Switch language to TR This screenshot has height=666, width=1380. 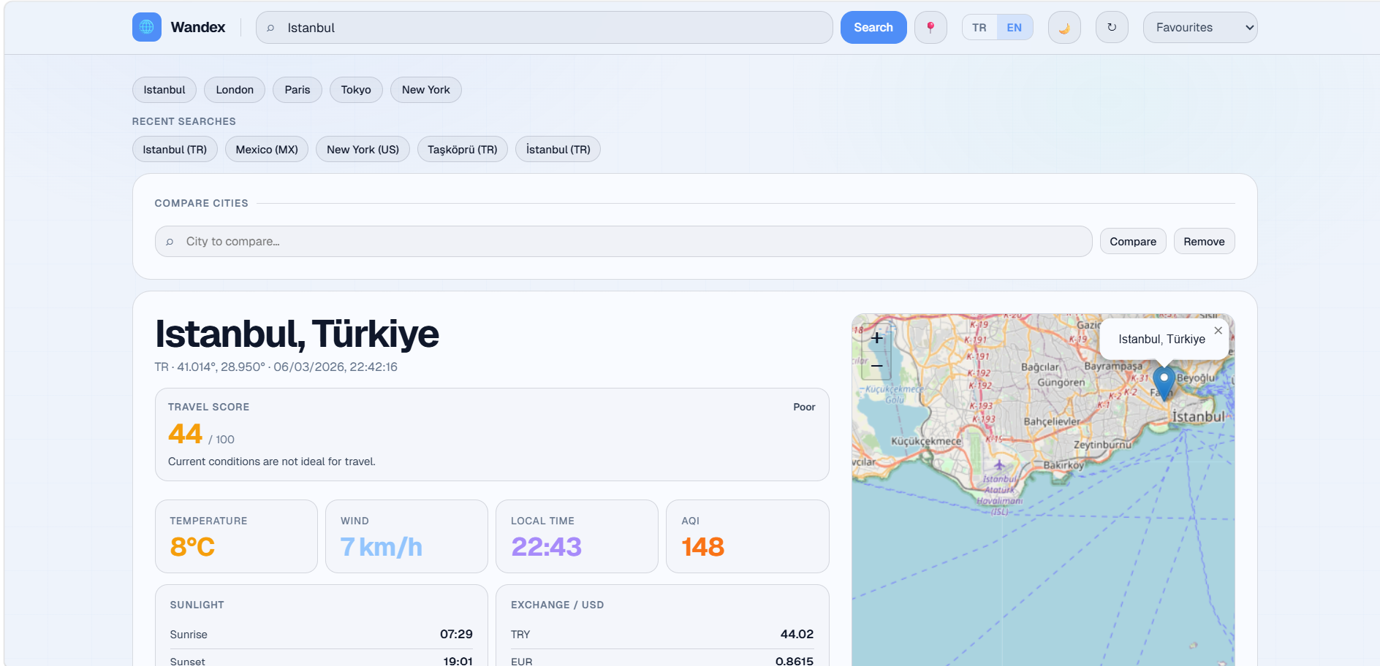979,27
